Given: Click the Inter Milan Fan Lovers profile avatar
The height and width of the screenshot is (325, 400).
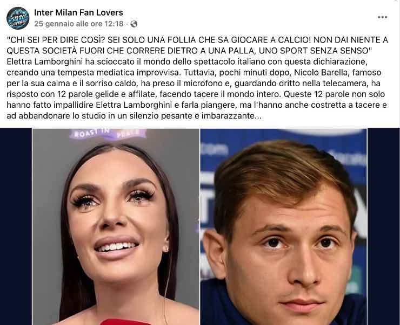Looking at the screenshot, I should point(18,18).
